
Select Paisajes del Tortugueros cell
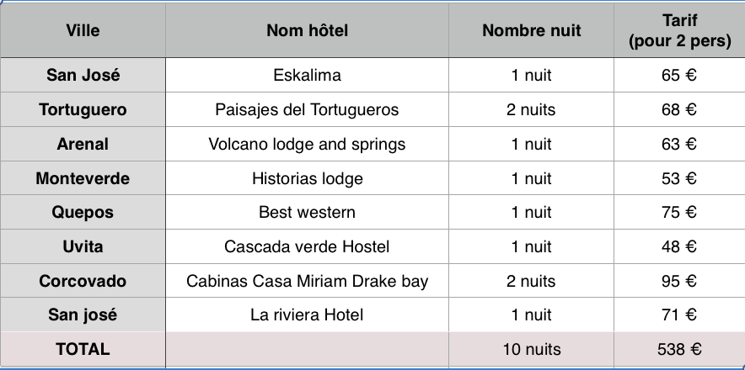[x=307, y=109]
